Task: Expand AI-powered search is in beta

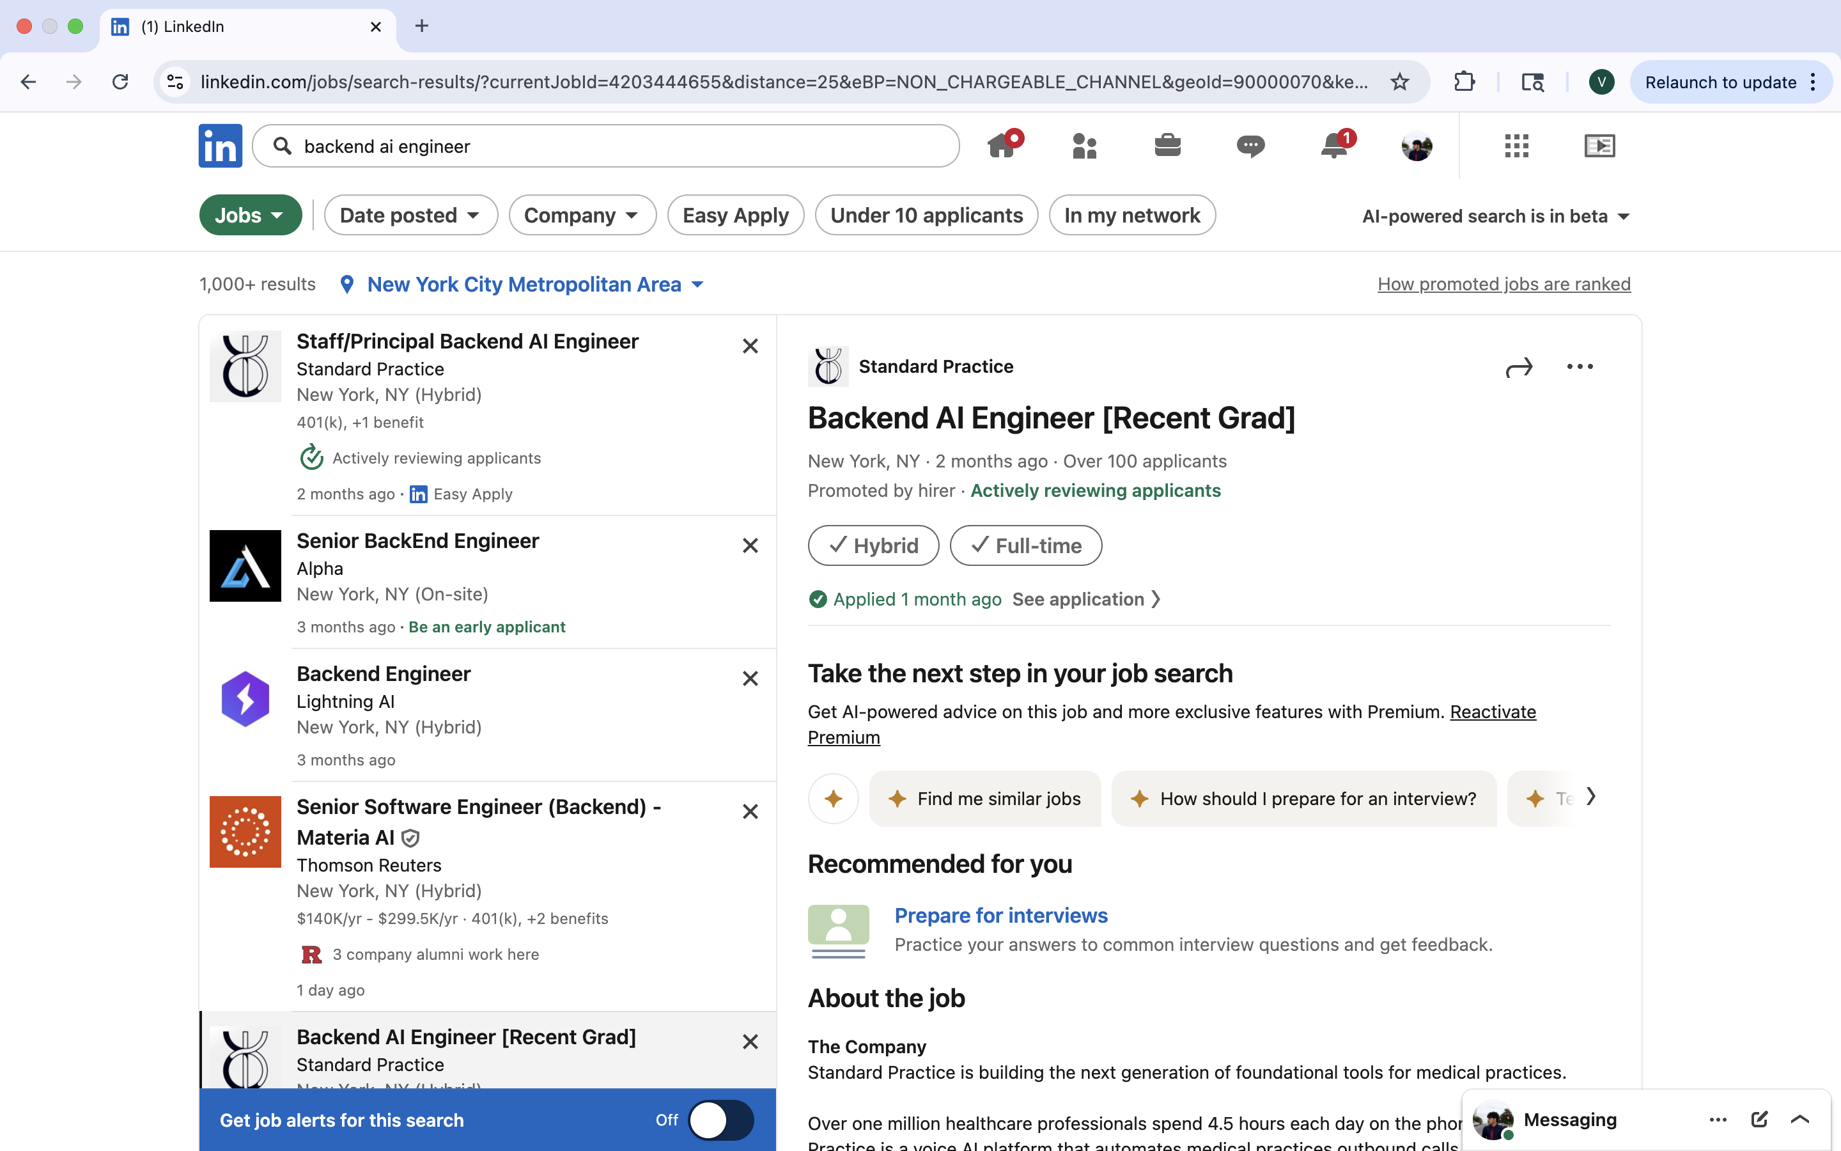Action: pos(1496,216)
